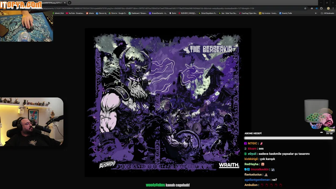Open a new browser tab
The image size is (336, 189).
click(x=70, y=3)
